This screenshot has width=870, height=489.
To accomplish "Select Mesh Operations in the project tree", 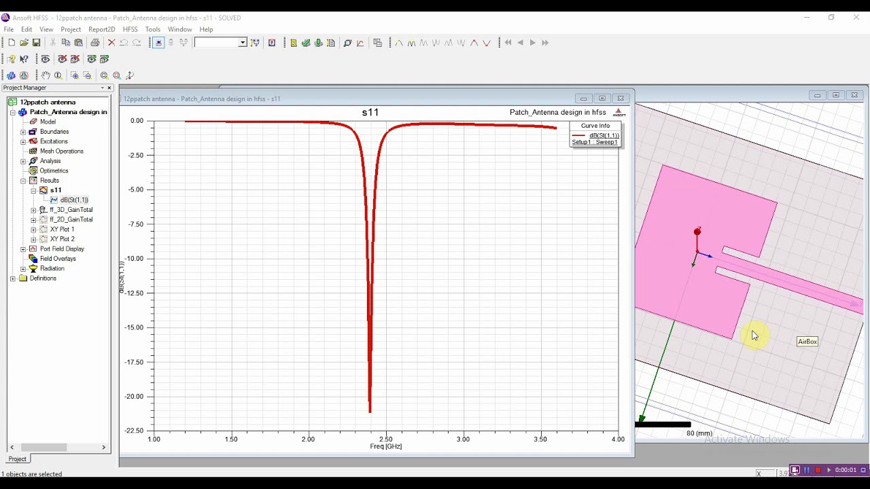I will [x=61, y=151].
